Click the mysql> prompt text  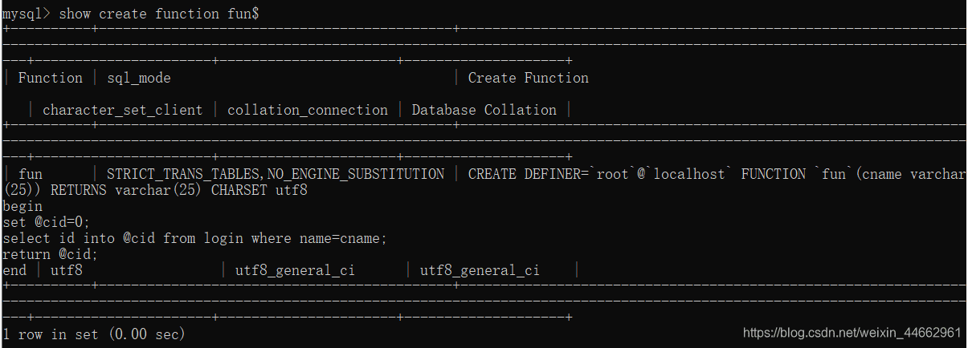[27, 14]
